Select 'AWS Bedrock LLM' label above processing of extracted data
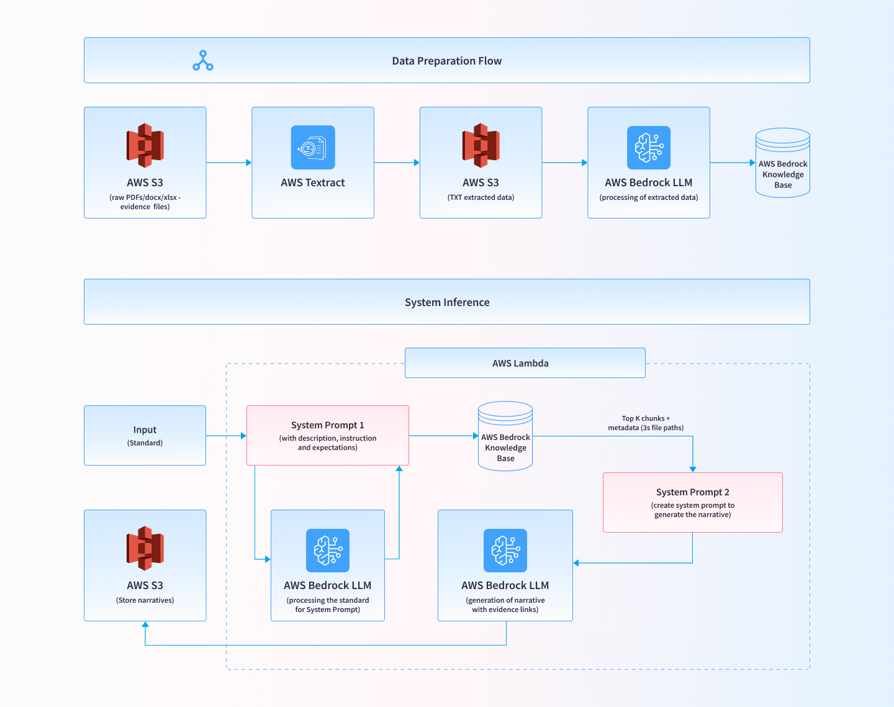Screen dimensions: 894x707 [x=649, y=182]
